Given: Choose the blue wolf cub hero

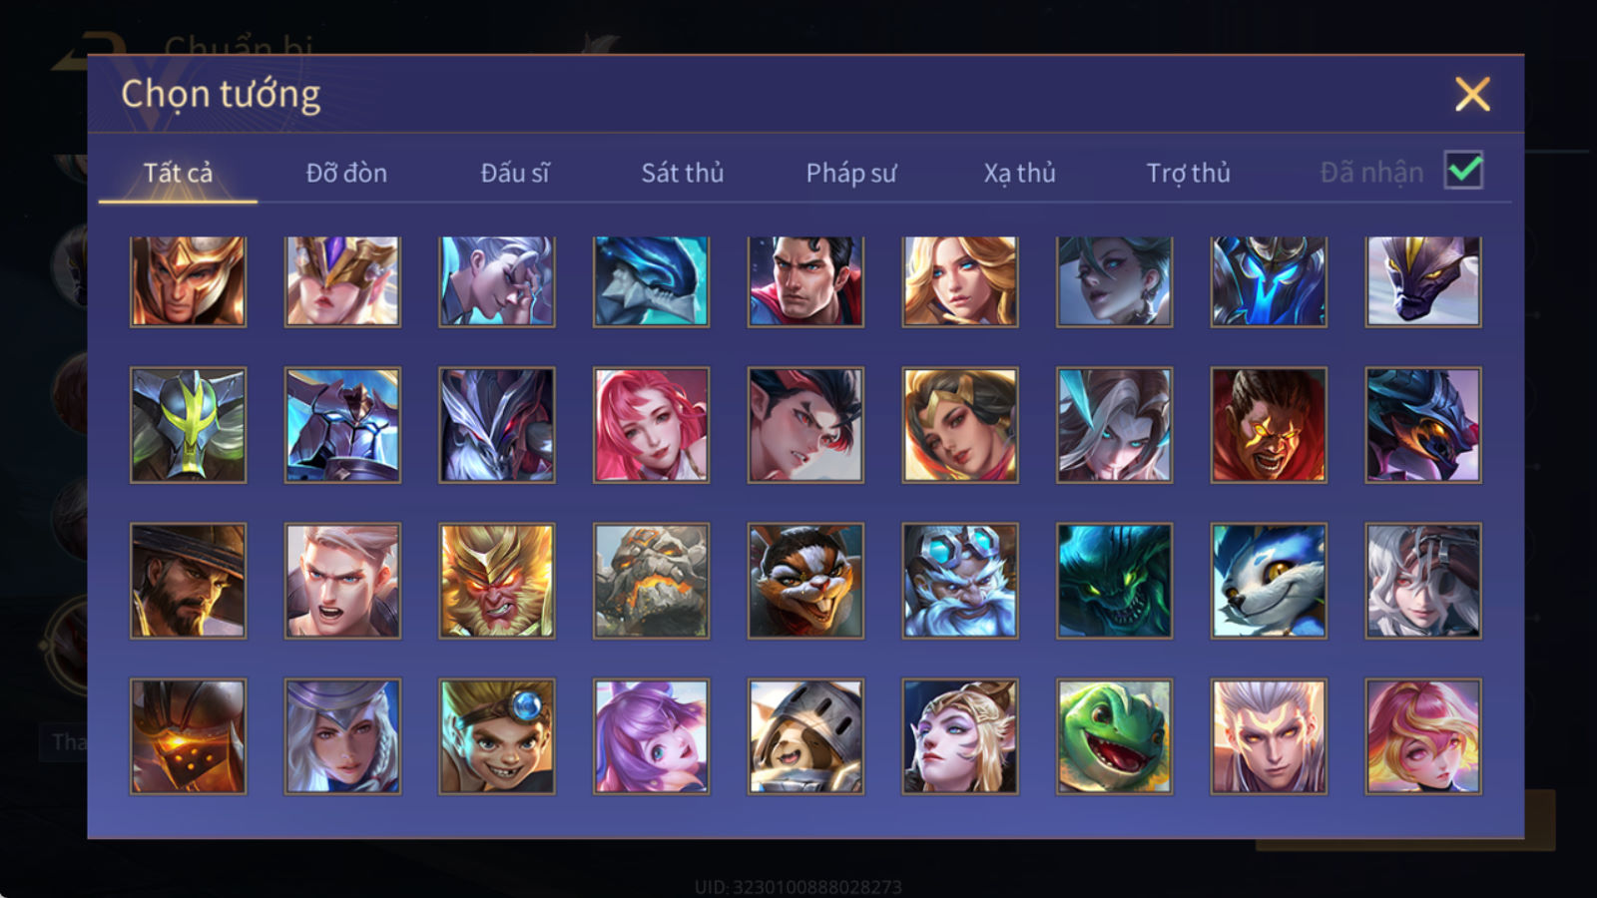Looking at the screenshot, I should [1269, 581].
